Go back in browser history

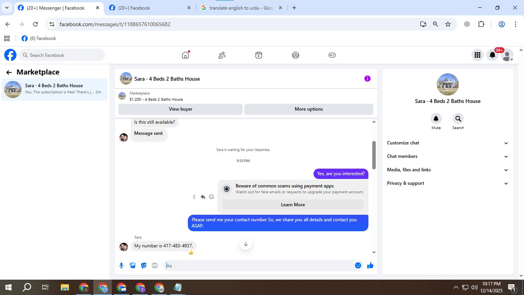pos(8,24)
